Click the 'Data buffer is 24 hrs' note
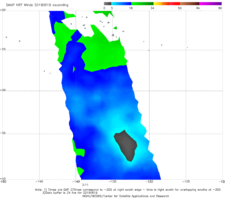The width and height of the screenshot is (225, 198). pyautogui.click(x=70, y=193)
